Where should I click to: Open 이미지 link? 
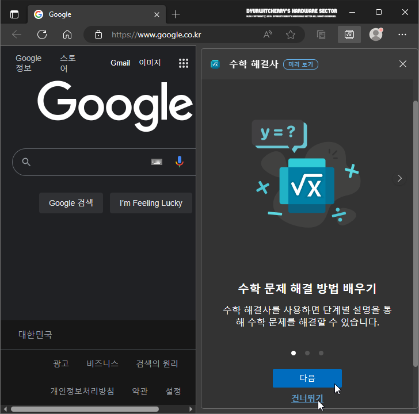click(150, 63)
